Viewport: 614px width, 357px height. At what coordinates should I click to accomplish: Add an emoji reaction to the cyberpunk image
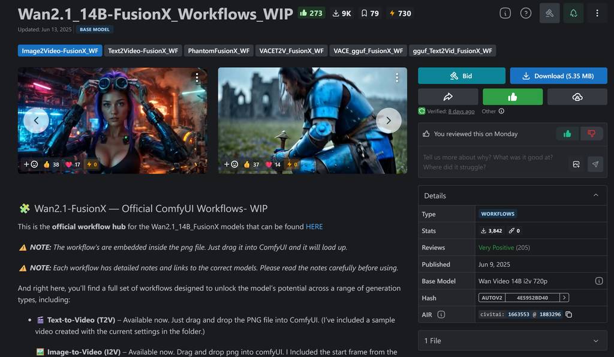coord(31,164)
